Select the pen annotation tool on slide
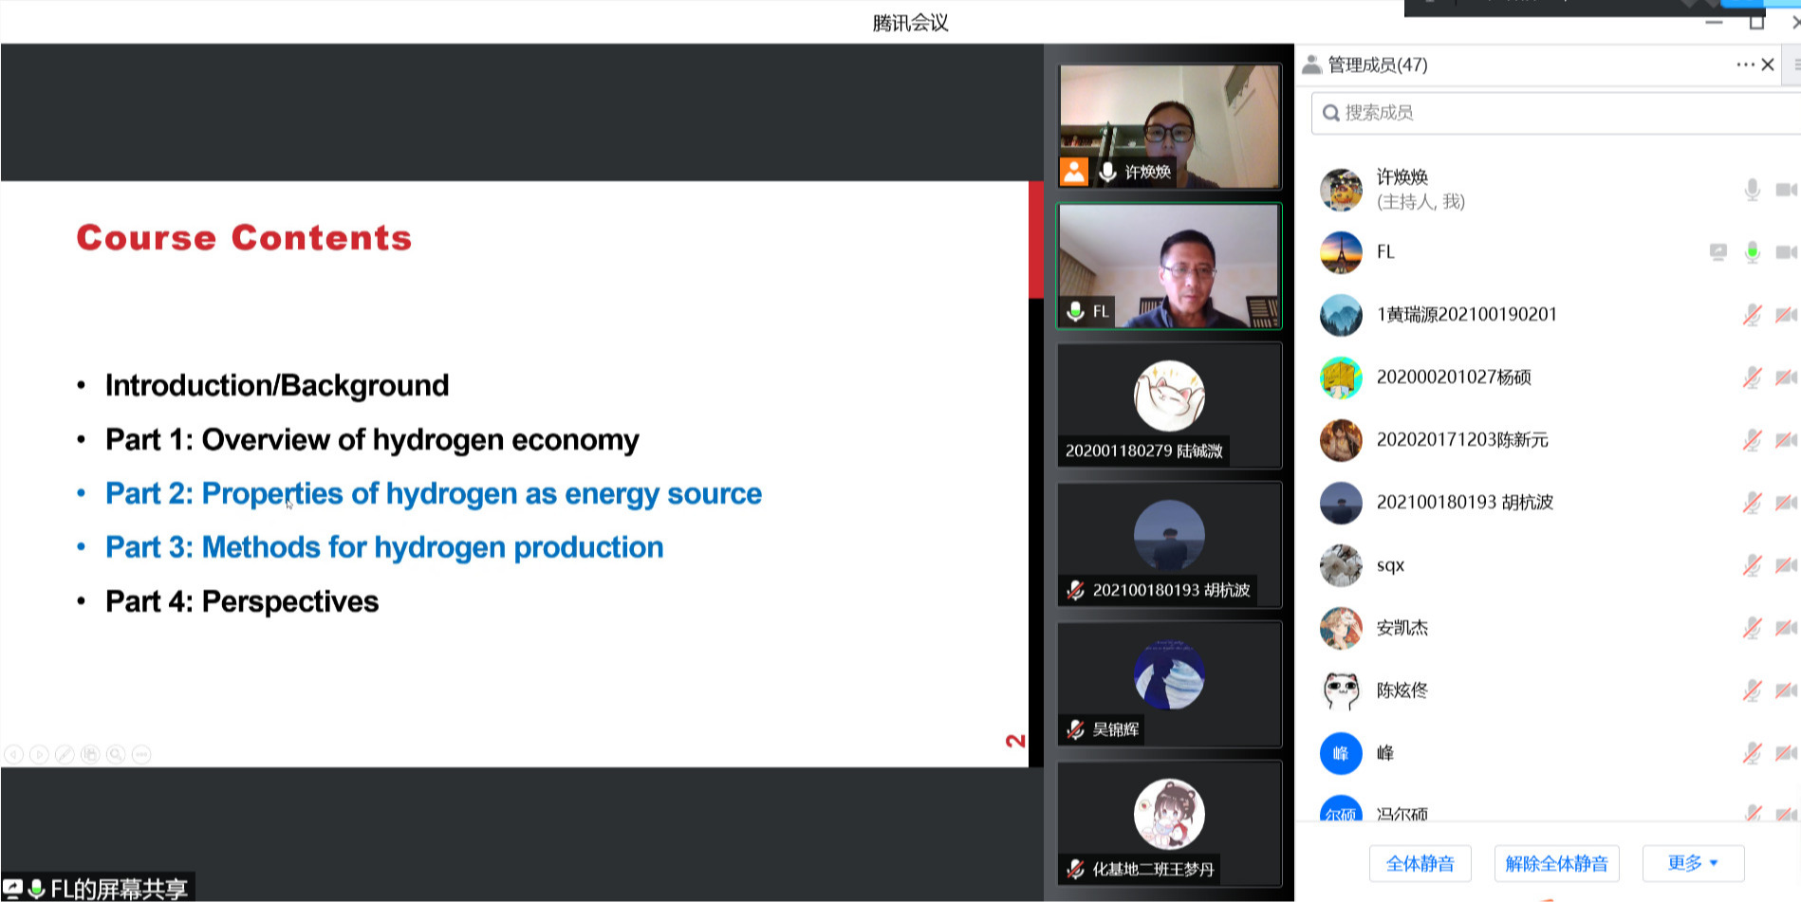 tap(65, 755)
